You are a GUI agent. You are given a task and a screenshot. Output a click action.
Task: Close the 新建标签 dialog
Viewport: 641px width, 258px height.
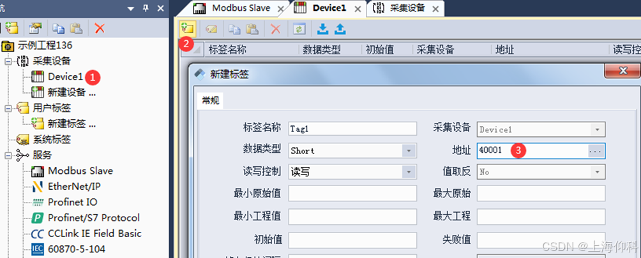coord(622,71)
